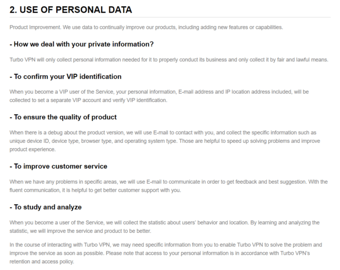Click the 'To improve customer service' heading
The height and width of the screenshot is (270, 340).
tap(58, 166)
